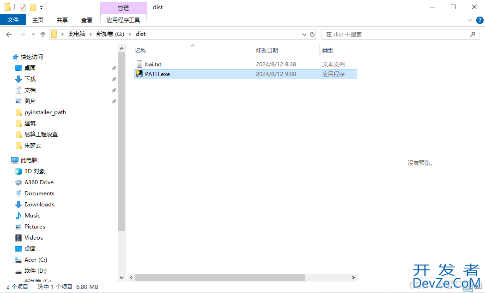Open A360 Drive in navigation pane
Screen dimensions: 485x293
point(39,182)
